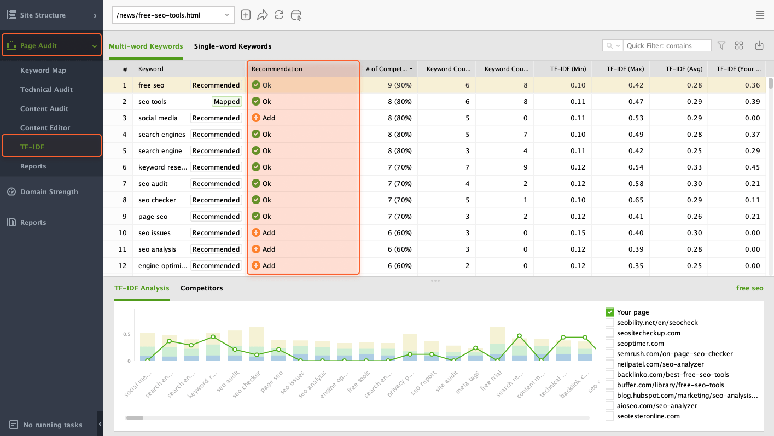The image size is (774, 436).
Task: Click the grid columns layout icon
Action: [739, 46]
